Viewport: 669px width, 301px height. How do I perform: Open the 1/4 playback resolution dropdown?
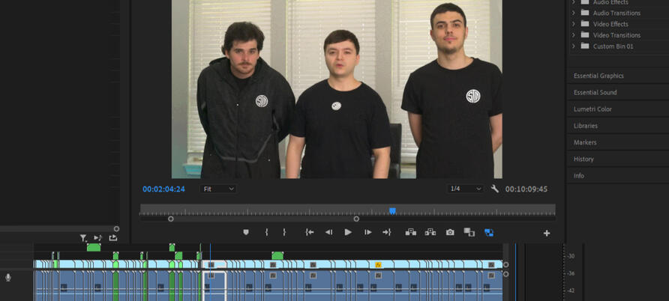pyautogui.click(x=465, y=189)
